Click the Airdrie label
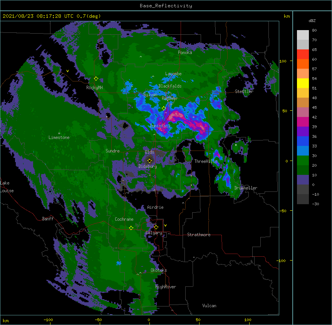Screen dimensions: 332x325 (156, 207)
